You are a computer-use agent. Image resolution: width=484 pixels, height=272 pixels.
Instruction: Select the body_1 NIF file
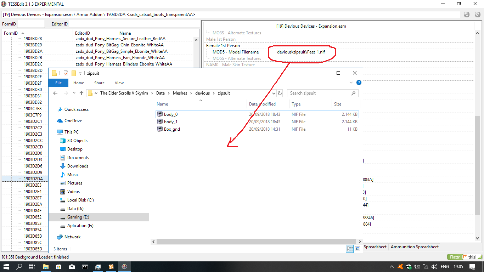tap(257, 122)
